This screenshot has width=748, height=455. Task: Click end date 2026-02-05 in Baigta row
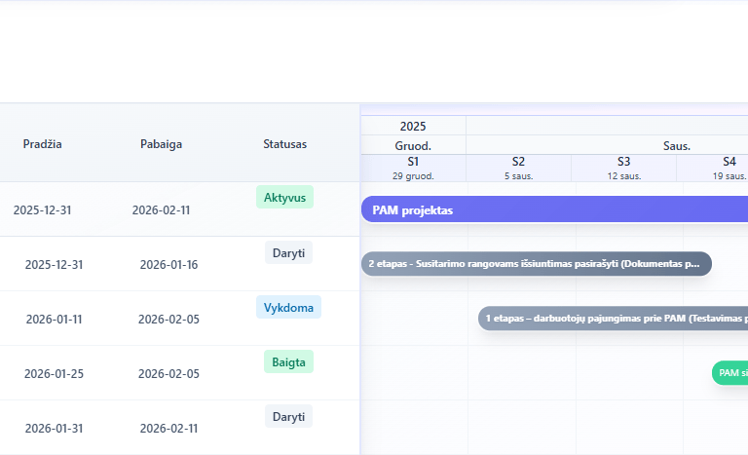(168, 373)
